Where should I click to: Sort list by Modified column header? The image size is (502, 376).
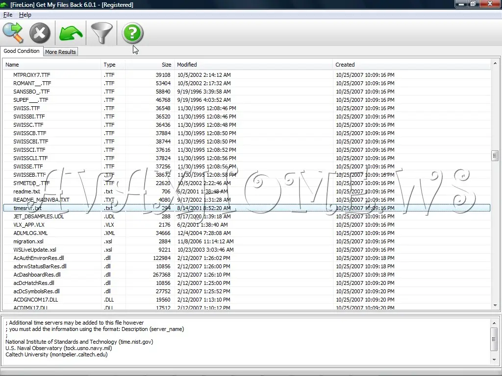point(253,65)
